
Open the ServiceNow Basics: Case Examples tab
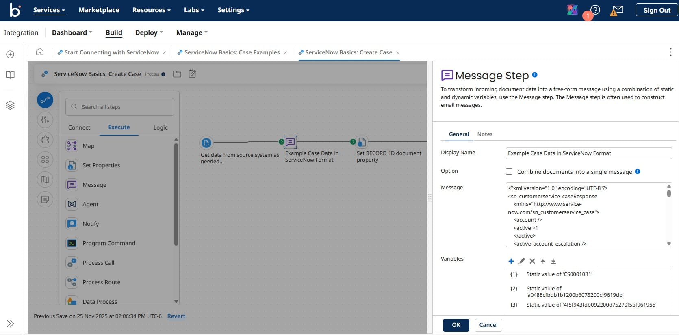[232, 52]
